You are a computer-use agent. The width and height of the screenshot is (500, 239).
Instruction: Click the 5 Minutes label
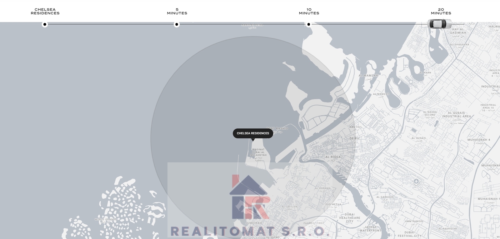177,12
